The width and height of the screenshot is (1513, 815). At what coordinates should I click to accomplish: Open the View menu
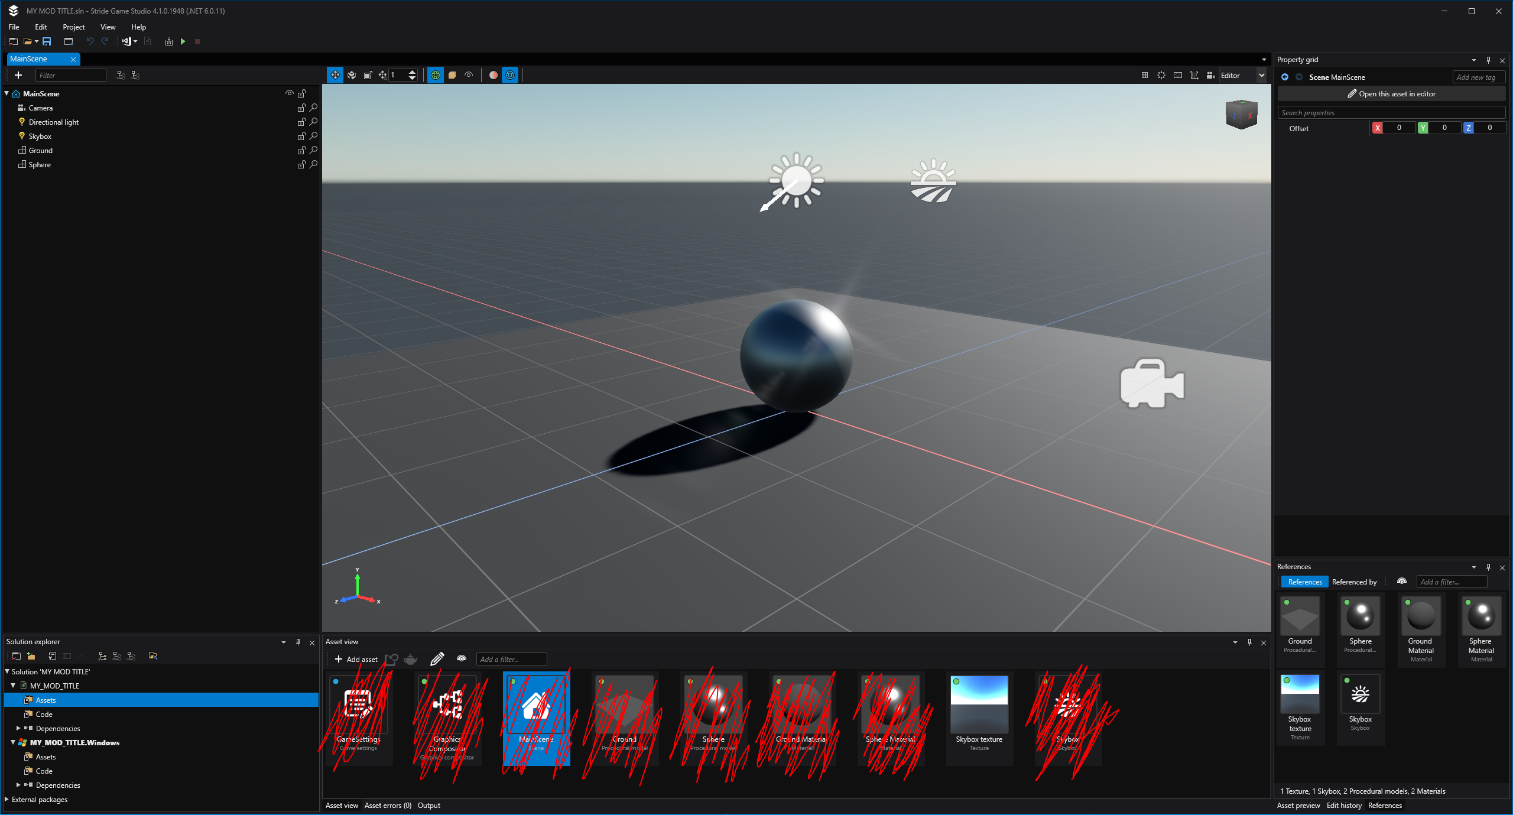click(108, 27)
